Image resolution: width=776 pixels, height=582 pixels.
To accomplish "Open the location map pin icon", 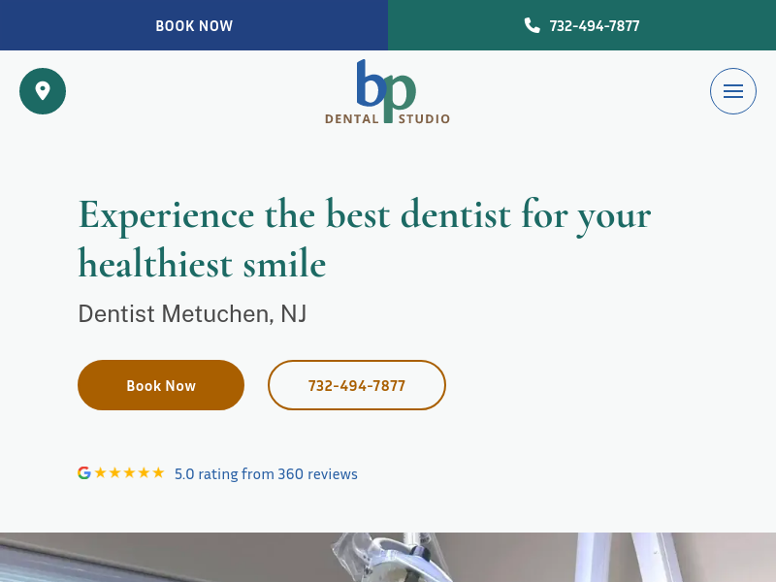I will point(43,91).
